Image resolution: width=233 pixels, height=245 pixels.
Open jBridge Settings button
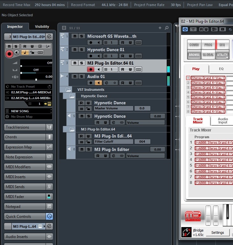[218, 233]
